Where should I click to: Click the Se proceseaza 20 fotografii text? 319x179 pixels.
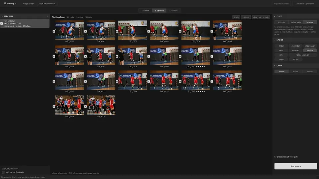(286, 157)
